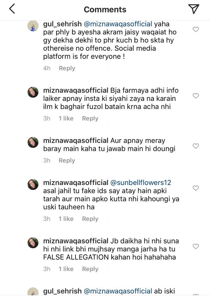Reply to the 'Aur apnay meray baray' comment
This screenshot has height=296, width=210.
(x=67, y=160)
